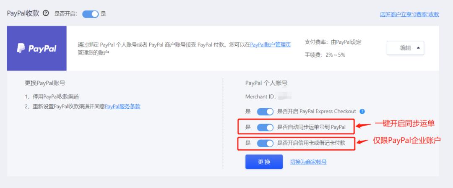Click the 切换为商家帐号 link
This screenshot has width=453, height=188.
click(308, 162)
